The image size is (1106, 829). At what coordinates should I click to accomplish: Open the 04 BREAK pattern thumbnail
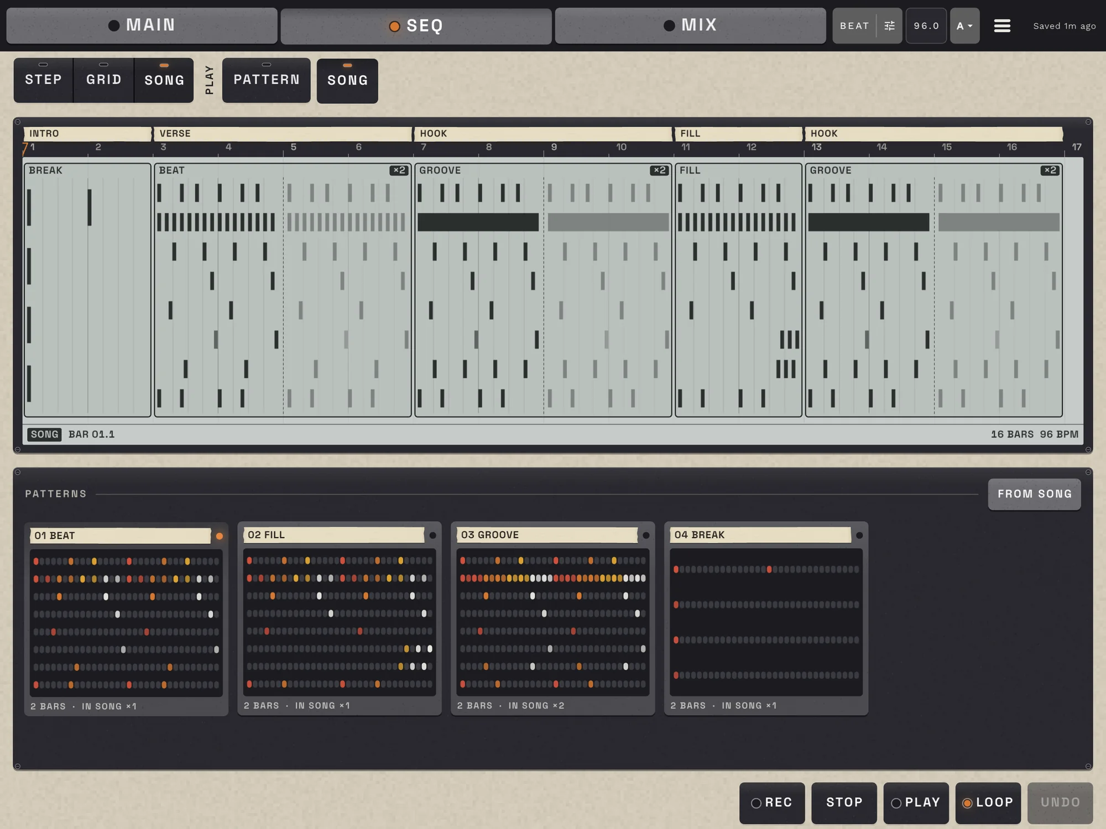point(766,622)
